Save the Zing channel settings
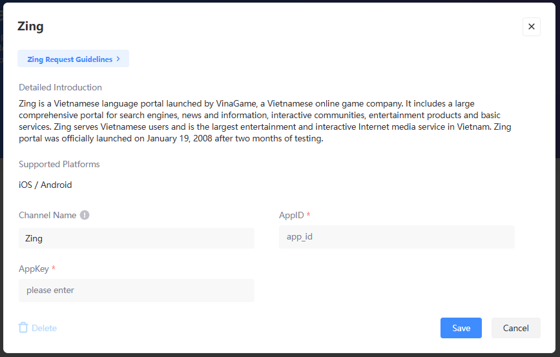560x357 pixels. coord(461,328)
